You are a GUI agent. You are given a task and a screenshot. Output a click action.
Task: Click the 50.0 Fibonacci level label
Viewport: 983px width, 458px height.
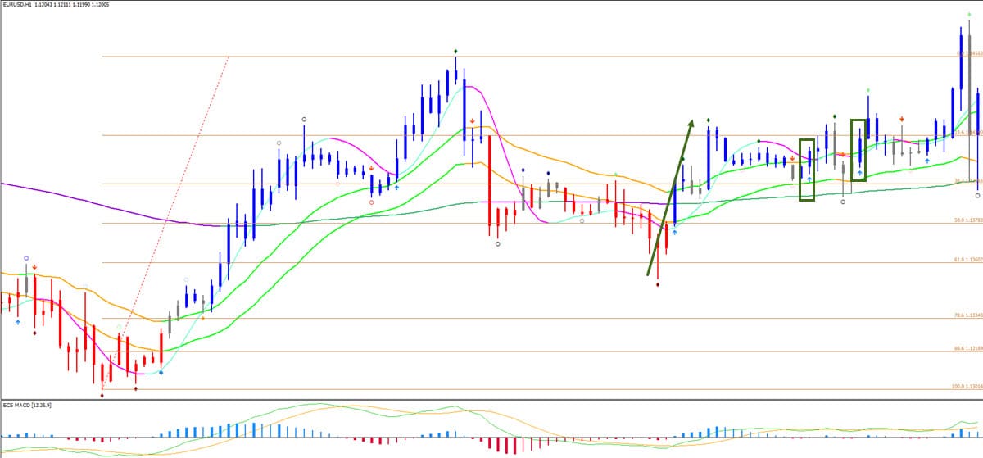pyautogui.click(x=967, y=220)
